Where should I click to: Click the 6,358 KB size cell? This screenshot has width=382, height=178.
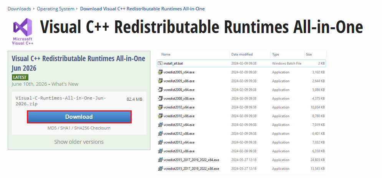point(318,151)
